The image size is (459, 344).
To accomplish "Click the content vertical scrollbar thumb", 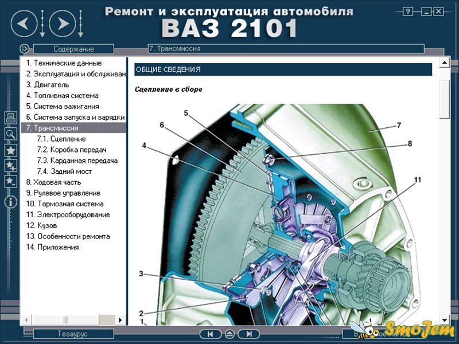I will click(x=445, y=99).
